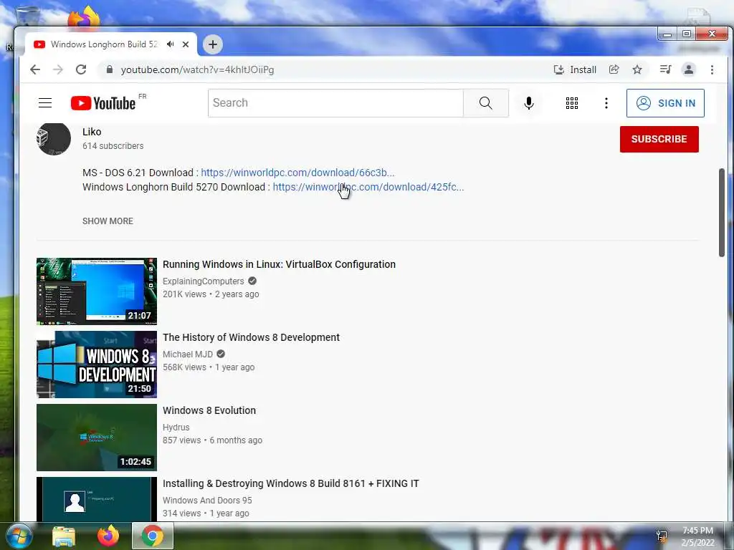Click the browser forward arrow
The width and height of the screenshot is (734, 550).
coord(58,69)
